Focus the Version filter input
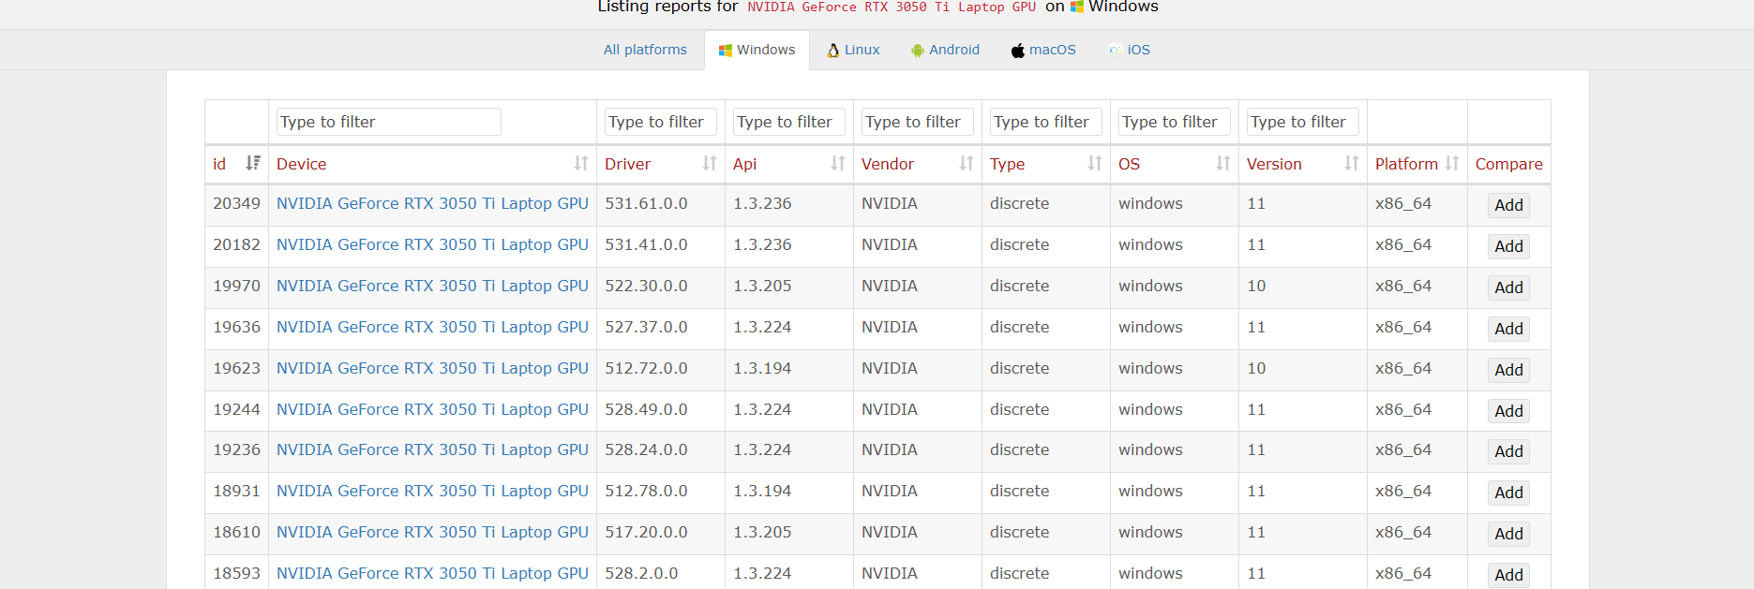Viewport: 1754px width, 589px height. click(x=1303, y=122)
